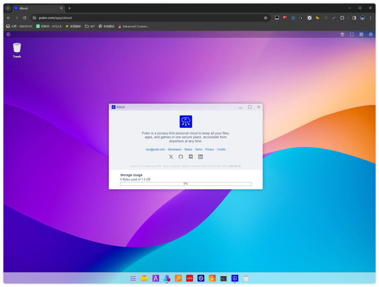
Task: Open Discord from the About window social icons
Action: click(191, 157)
